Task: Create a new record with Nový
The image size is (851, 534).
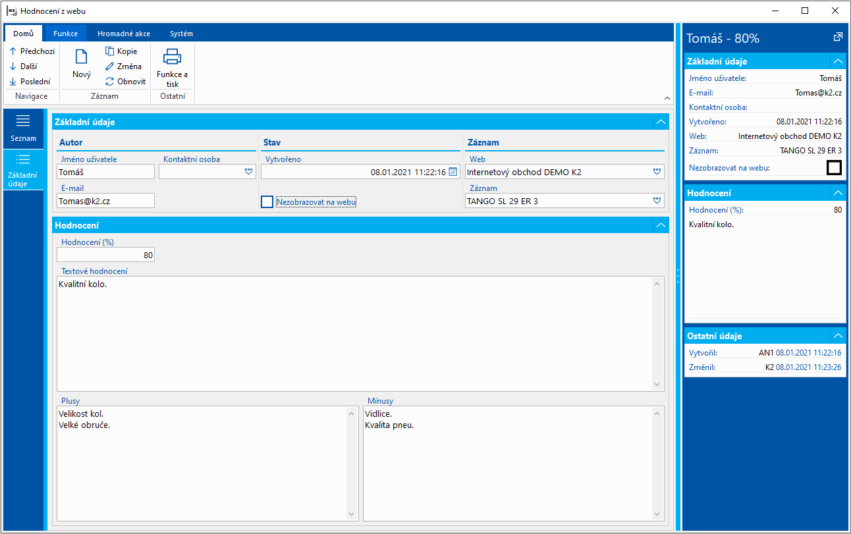Action: pos(82,64)
